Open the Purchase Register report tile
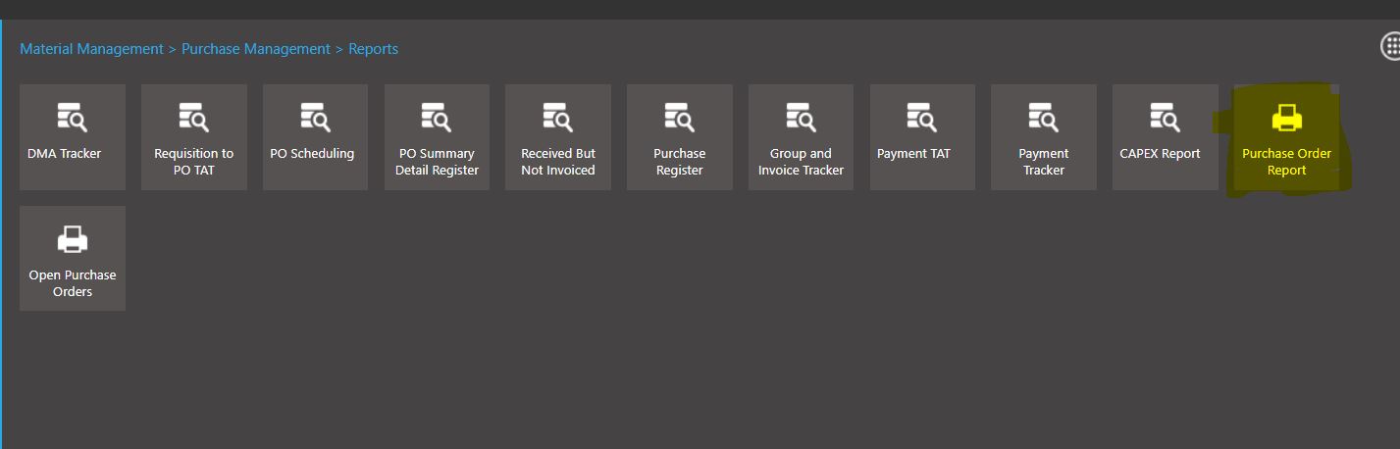Image resolution: width=1400 pixels, height=449 pixels. pyautogui.click(x=680, y=137)
